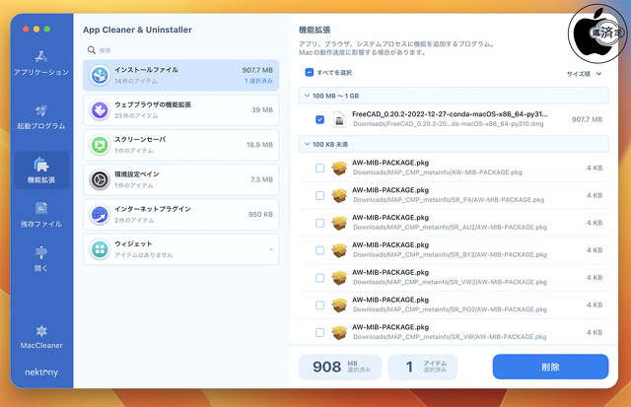Click the App Cleaner & Uninstaller title
The width and height of the screenshot is (631, 407).
coord(138,30)
